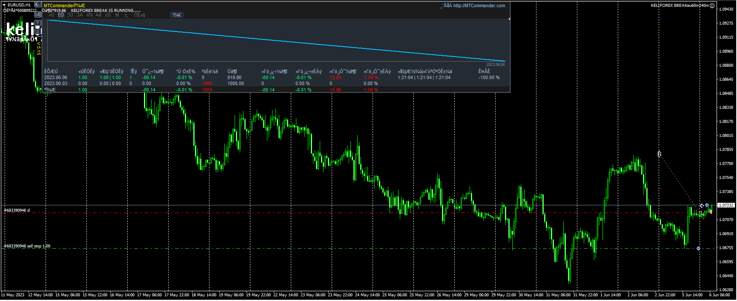Image resolution: width=737 pixels, height=301 pixels.
Task: Click the '1:21:04 | 1:21:04 | 1:21:04' duration value
Action: pyautogui.click(x=424, y=78)
